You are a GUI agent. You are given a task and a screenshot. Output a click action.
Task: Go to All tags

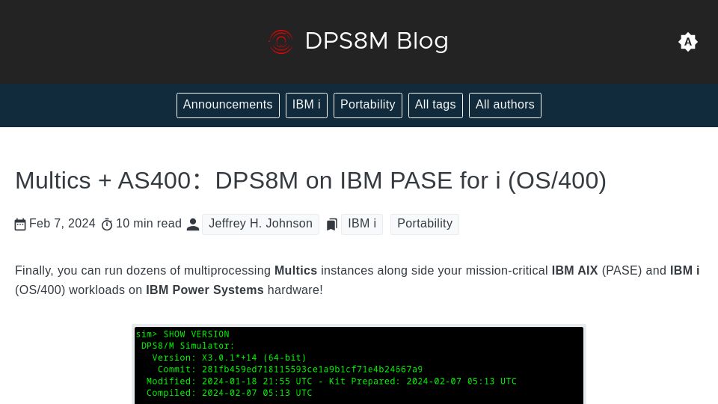click(x=435, y=105)
